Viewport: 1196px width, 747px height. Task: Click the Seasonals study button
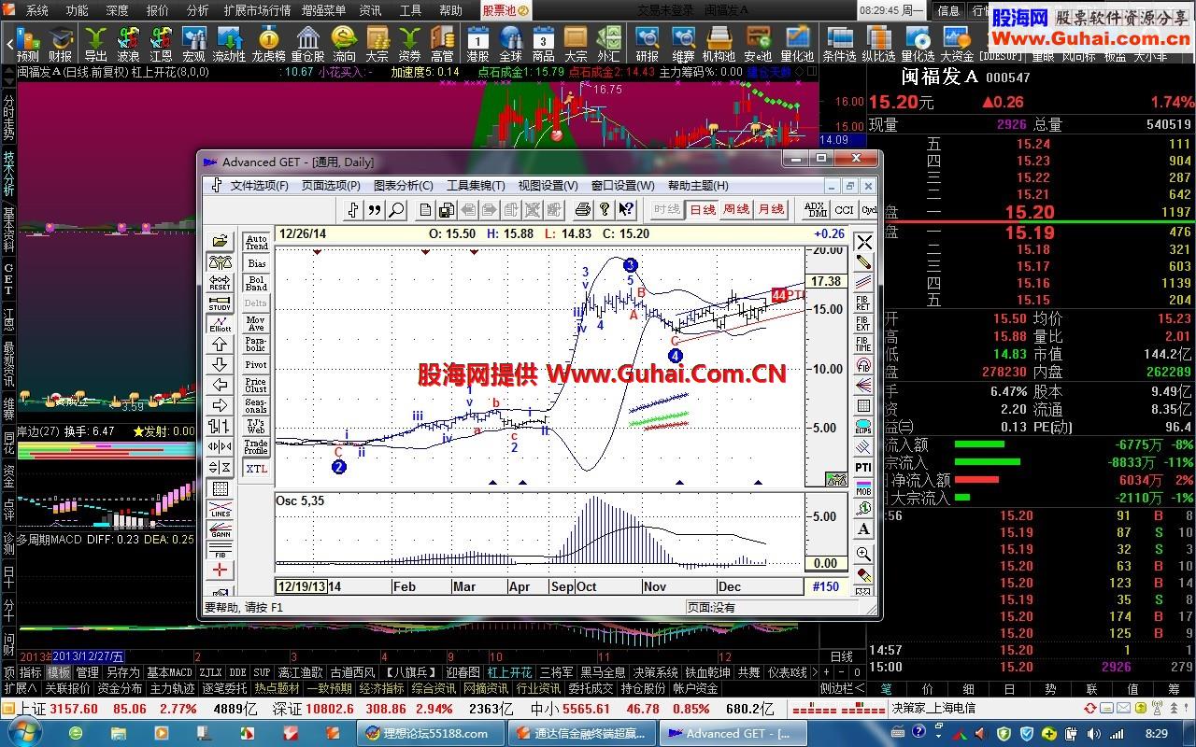(256, 406)
